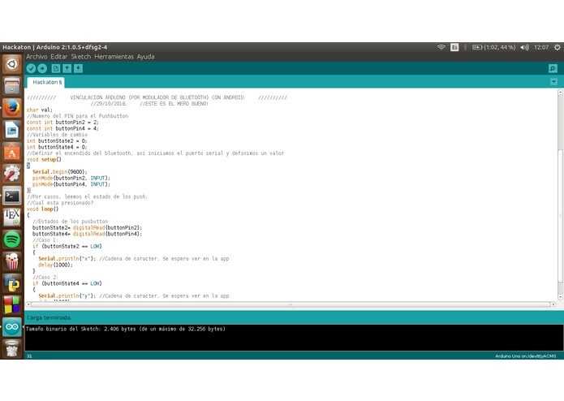Viewport: 564px width, 401px height.
Task: Open Ubuntu Software Center icon
Action: point(12,152)
